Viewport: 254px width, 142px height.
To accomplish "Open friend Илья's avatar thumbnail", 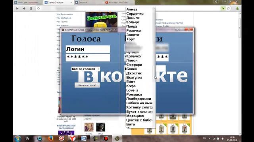I will tap(100, 127).
